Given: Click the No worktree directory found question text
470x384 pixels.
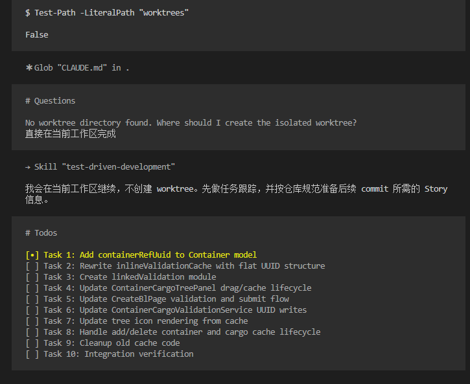Looking at the screenshot, I should [x=191, y=123].
